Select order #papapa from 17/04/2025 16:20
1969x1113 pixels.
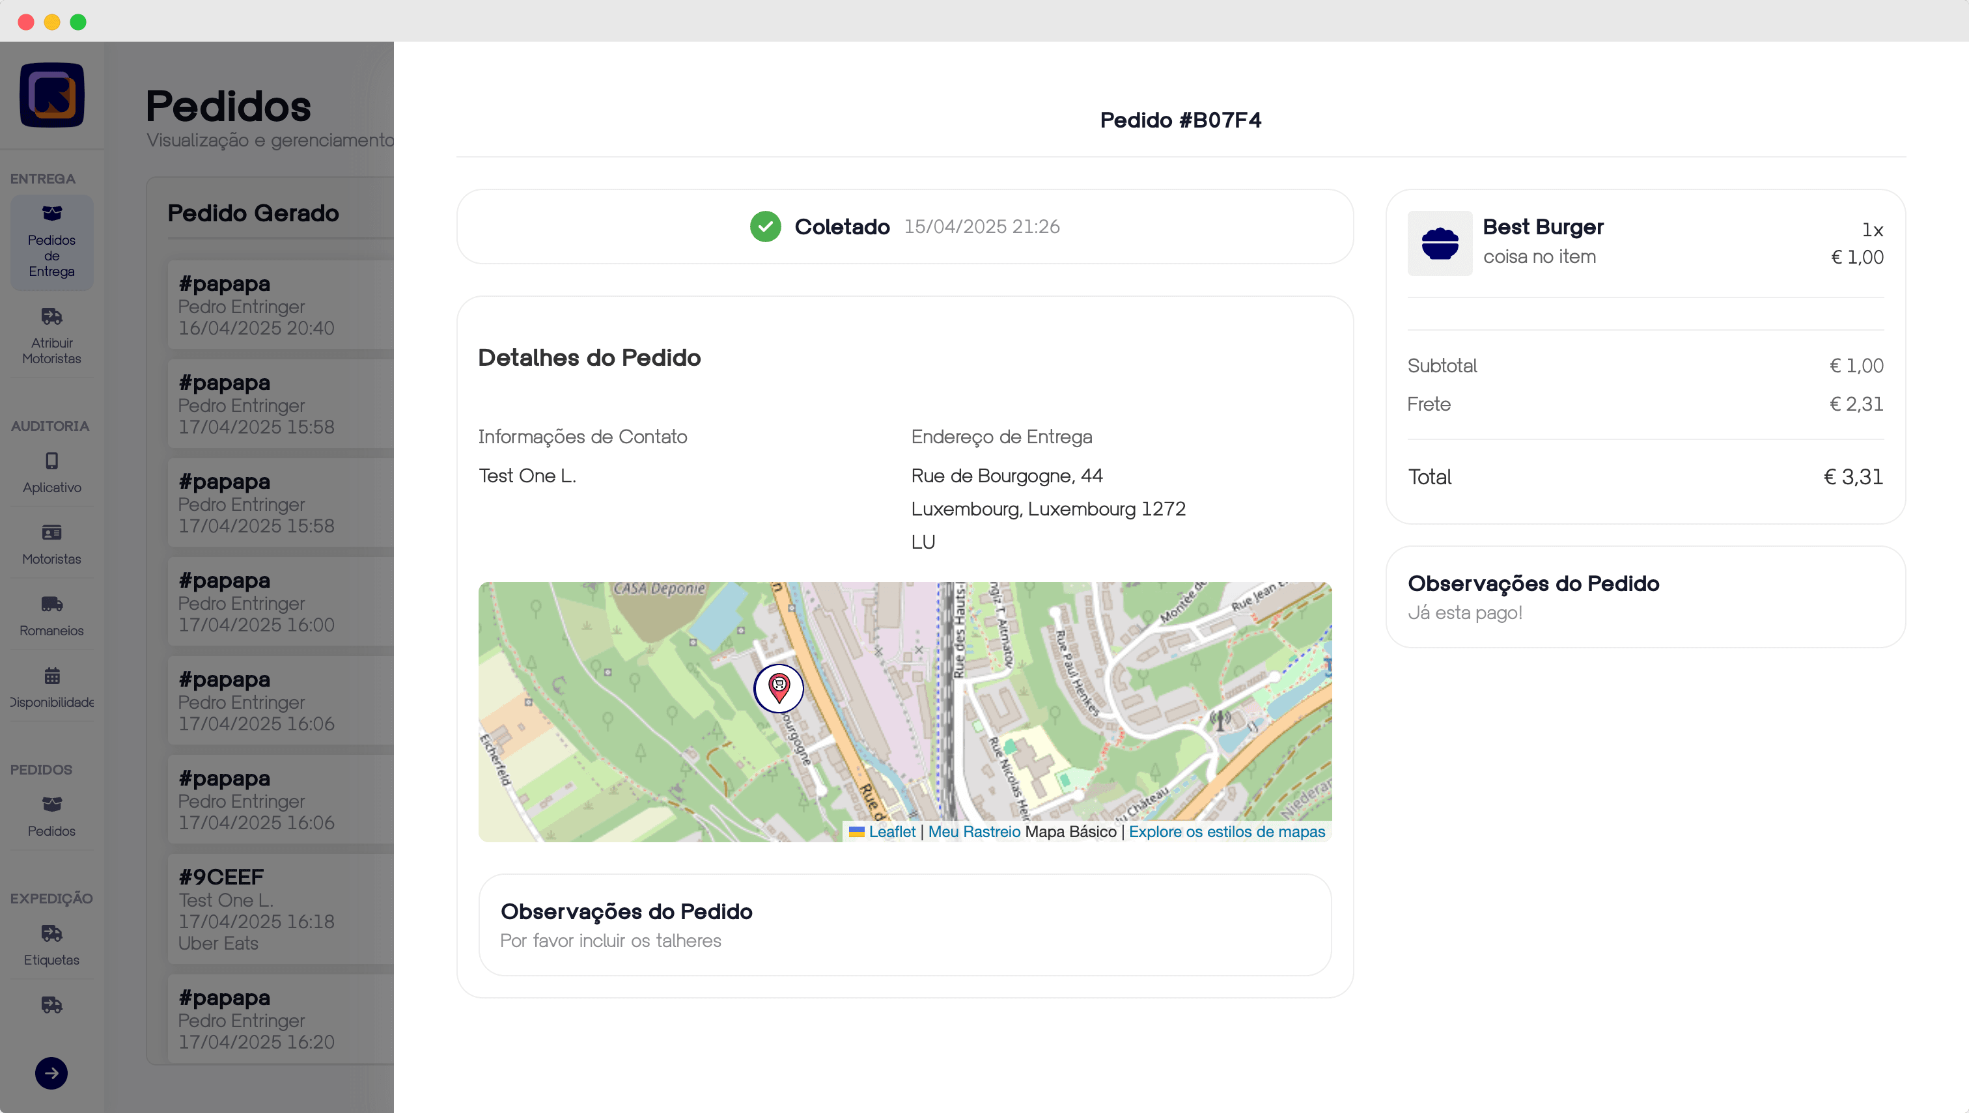pyautogui.click(x=281, y=1019)
